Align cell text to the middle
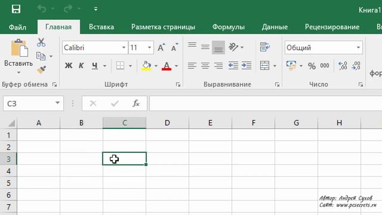This screenshot has height=215, width=382. pos(205,47)
